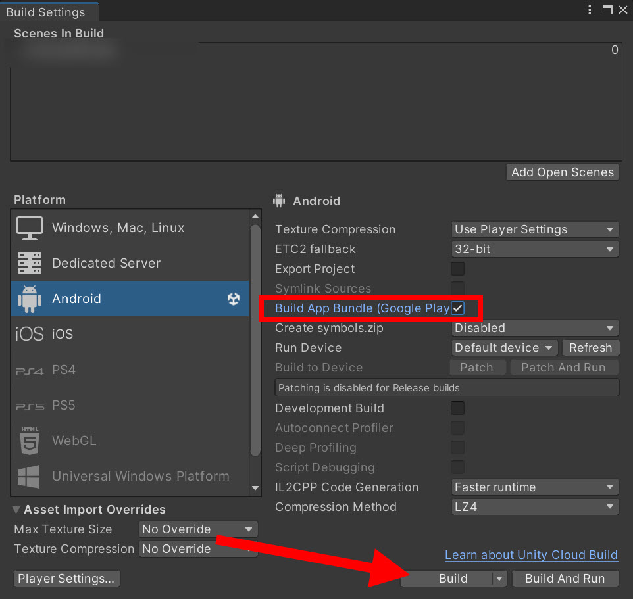Image resolution: width=633 pixels, height=599 pixels.
Task: Click the Unity logo icon on Android row
Action: coord(234,299)
